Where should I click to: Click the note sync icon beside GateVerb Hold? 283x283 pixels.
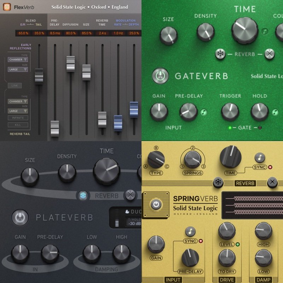pos(275,112)
